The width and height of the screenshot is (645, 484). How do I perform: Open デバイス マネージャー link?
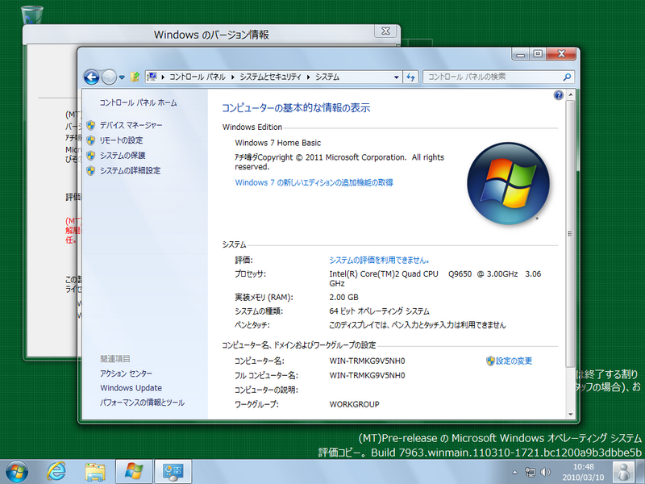coord(131,125)
